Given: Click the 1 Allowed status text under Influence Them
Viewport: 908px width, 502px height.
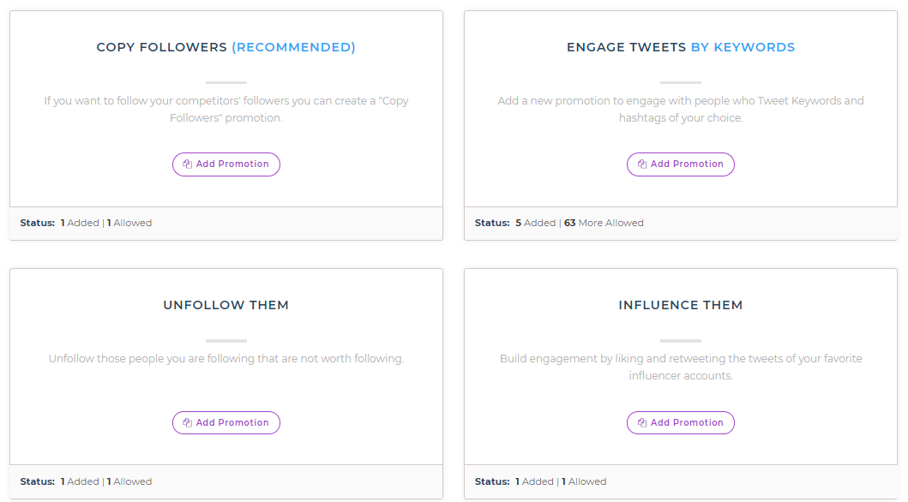Looking at the screenshot, I should [x=583, y=481].
